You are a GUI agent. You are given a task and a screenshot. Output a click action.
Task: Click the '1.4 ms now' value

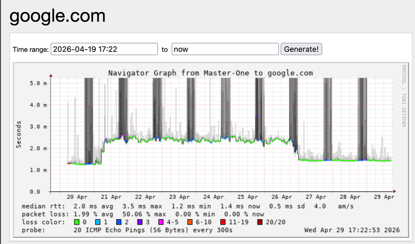(240, 206)
